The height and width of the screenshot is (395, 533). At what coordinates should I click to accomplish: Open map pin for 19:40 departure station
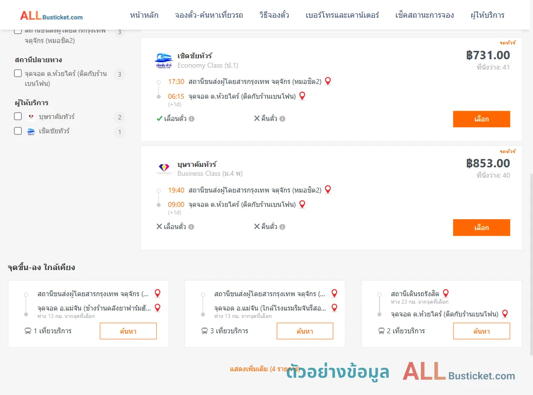[328, 189]
